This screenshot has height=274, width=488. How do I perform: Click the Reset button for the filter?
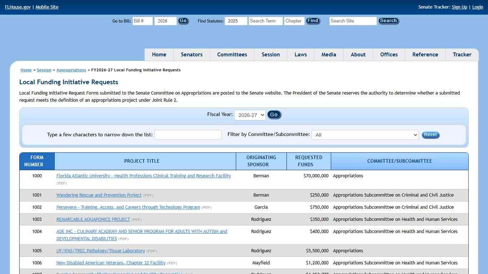[430, 135]
